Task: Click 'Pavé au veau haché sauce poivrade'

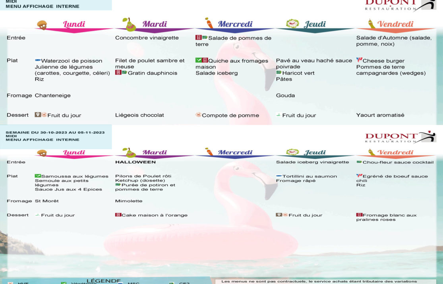Action: click(x=314, y=64)
